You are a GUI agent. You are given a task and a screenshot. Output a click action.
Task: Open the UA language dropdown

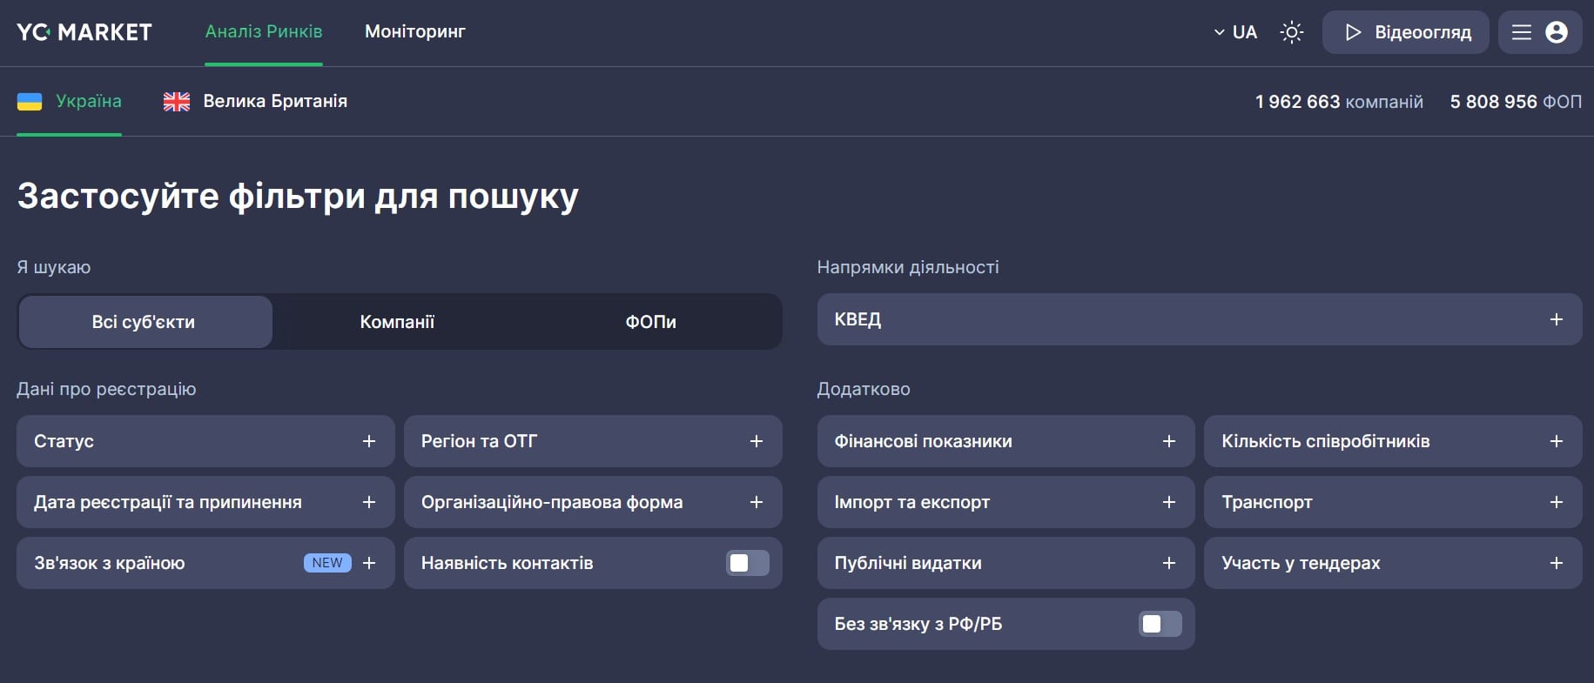[1235, 32]
